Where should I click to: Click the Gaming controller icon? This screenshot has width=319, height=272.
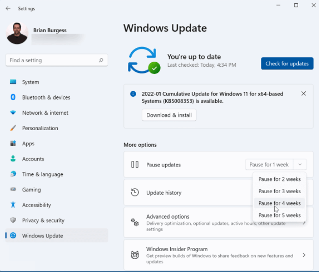13,189
